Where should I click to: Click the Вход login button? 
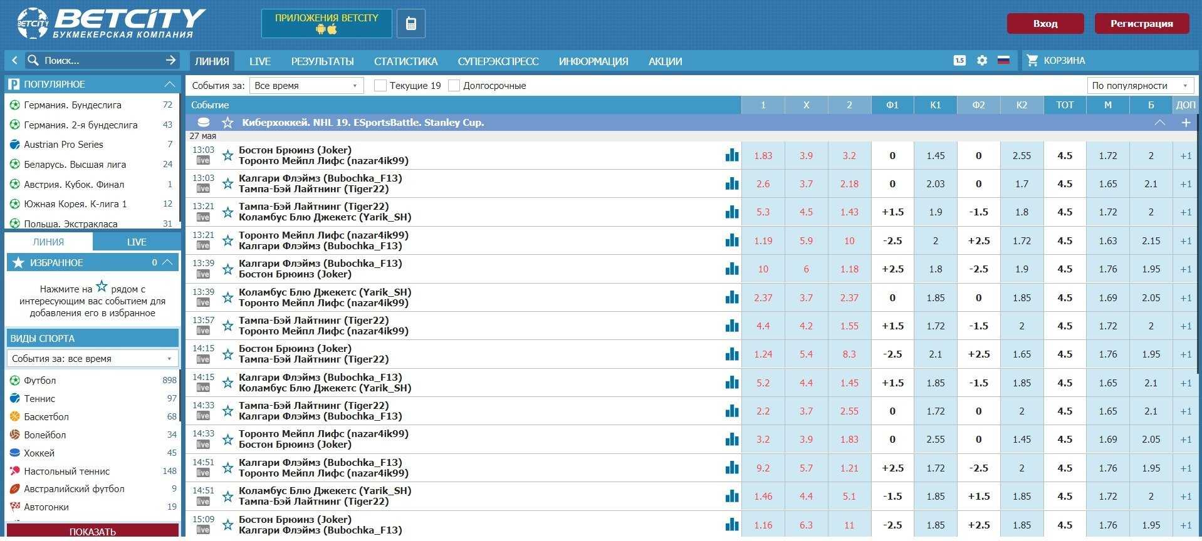tap(1045, 24)
